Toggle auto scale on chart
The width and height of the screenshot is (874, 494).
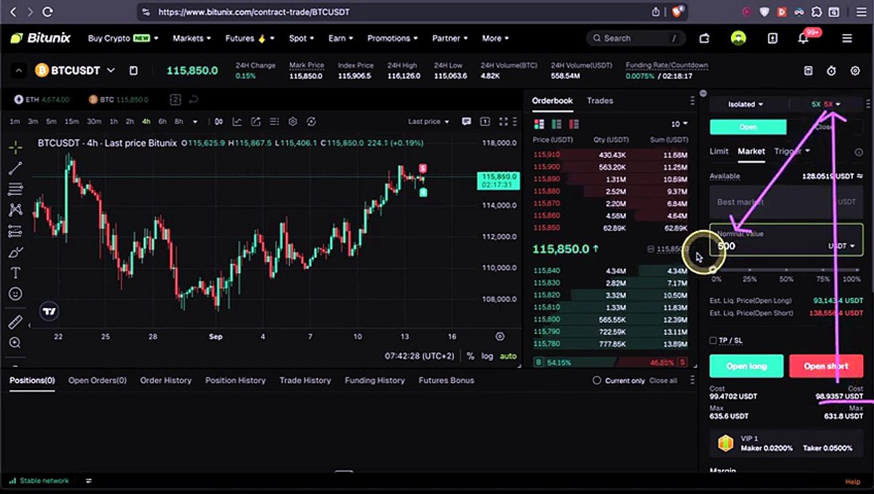coord(508,356)
